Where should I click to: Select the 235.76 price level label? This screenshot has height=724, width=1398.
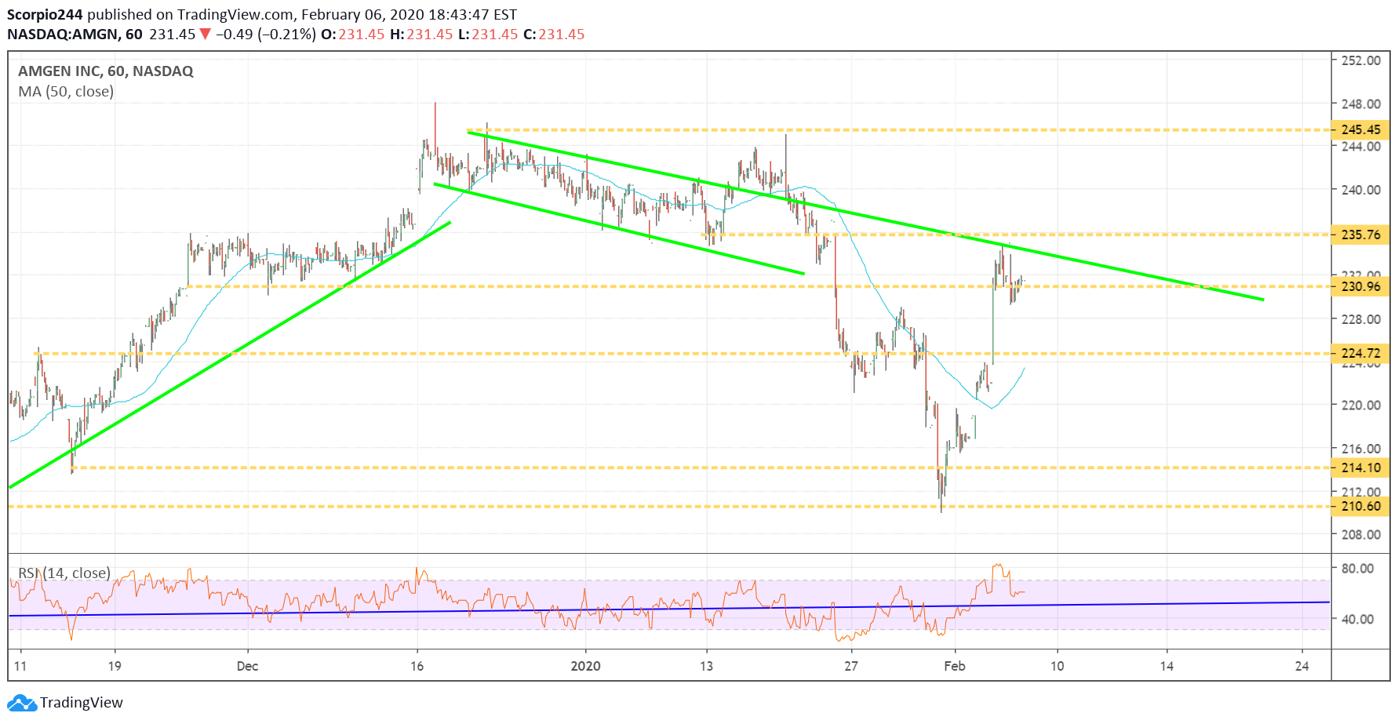coord(1361,235)
